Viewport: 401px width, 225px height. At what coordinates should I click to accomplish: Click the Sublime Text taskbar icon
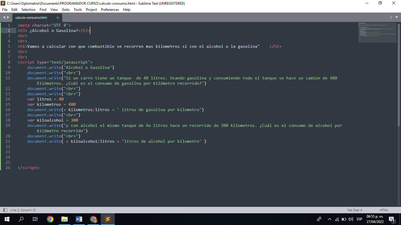tap(108, 219)
